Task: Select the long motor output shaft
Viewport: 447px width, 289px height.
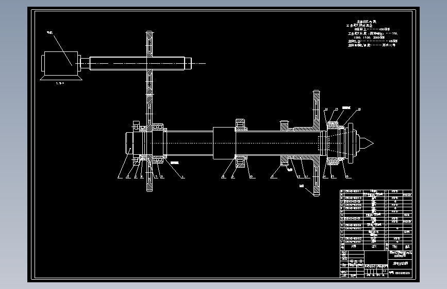Action: [137, 63]
